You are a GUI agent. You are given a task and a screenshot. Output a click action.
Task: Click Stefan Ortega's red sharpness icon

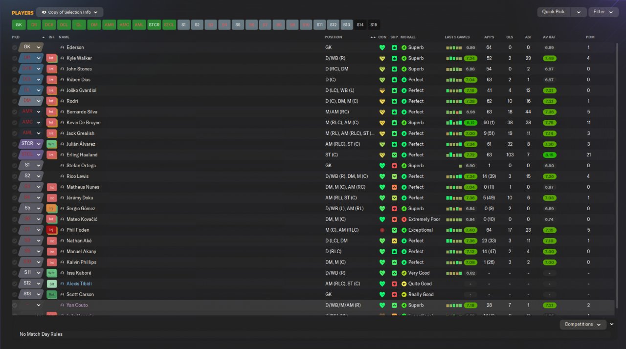[394, 166]
